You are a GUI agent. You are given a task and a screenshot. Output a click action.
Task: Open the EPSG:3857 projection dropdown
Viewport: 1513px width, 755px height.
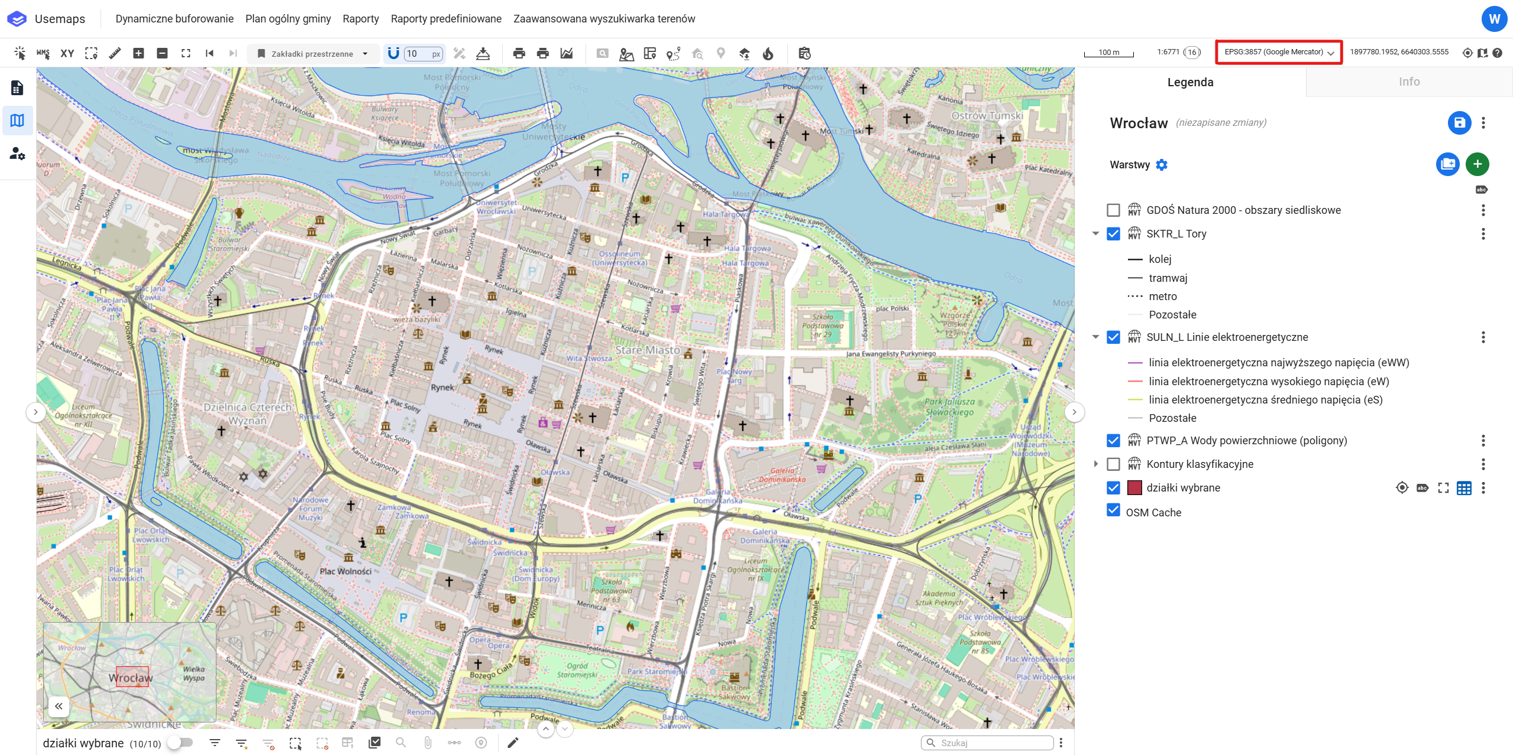coord(1278,53)
